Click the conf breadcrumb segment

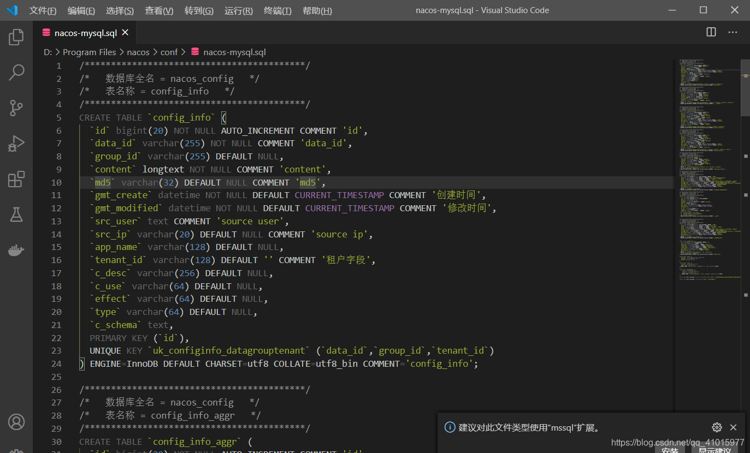coord(169,52)
